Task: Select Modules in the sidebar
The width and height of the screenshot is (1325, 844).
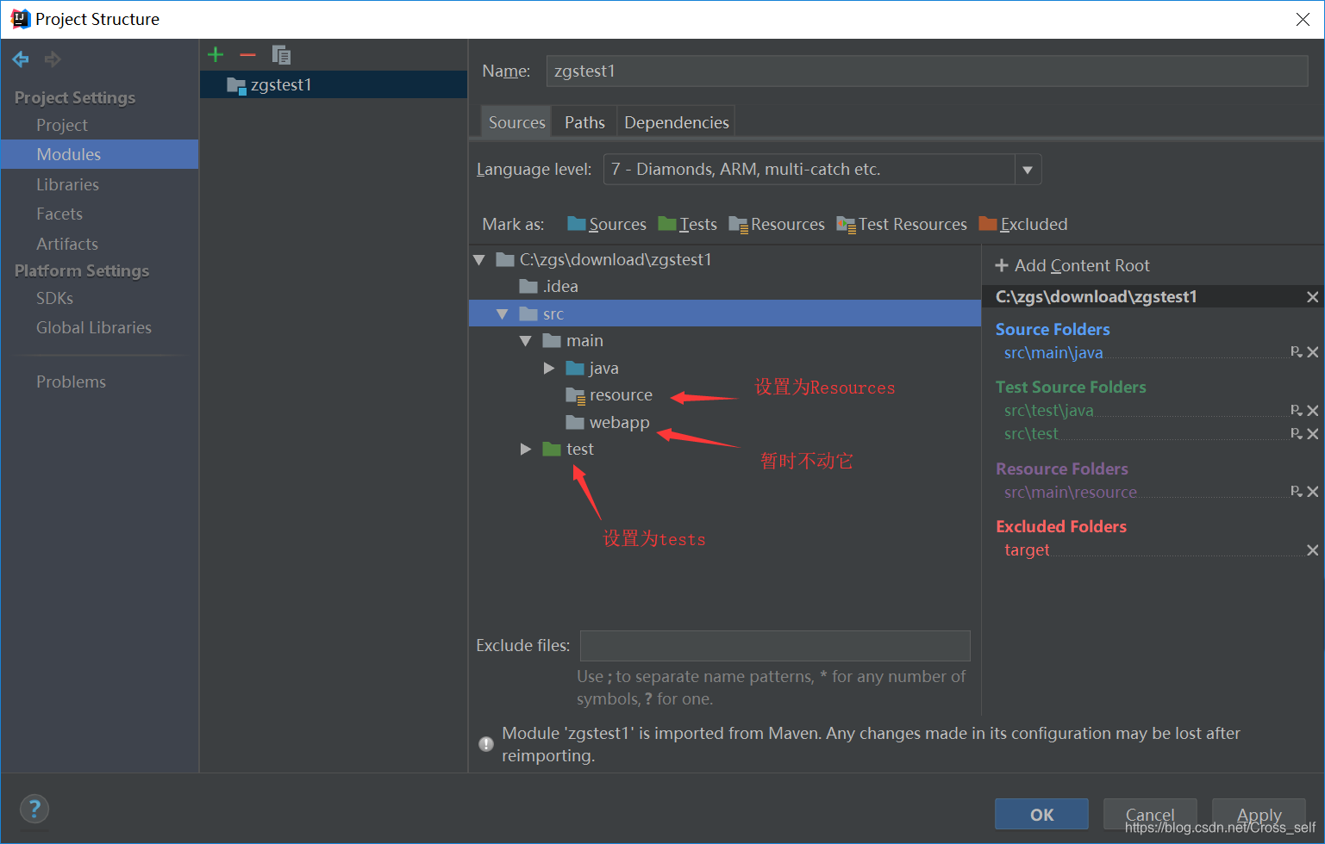Action: [99, 154]
